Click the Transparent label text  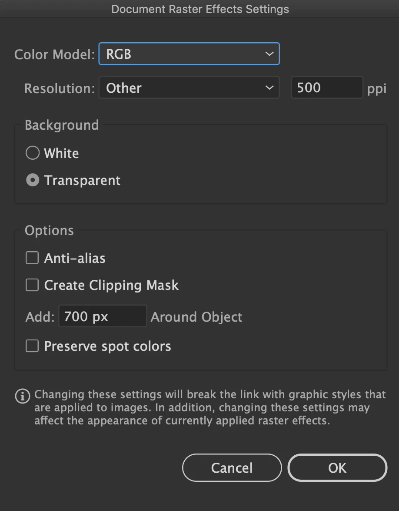coord(82,180)
